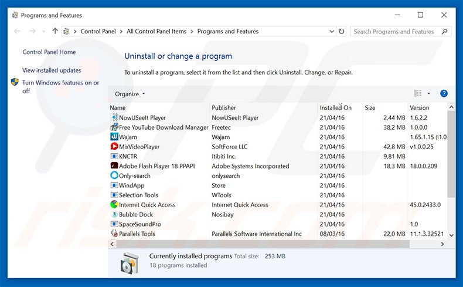Viewport: 463px width, 287px height.
Task: Click the Selection Tools program icon
Action: point(114,195)
